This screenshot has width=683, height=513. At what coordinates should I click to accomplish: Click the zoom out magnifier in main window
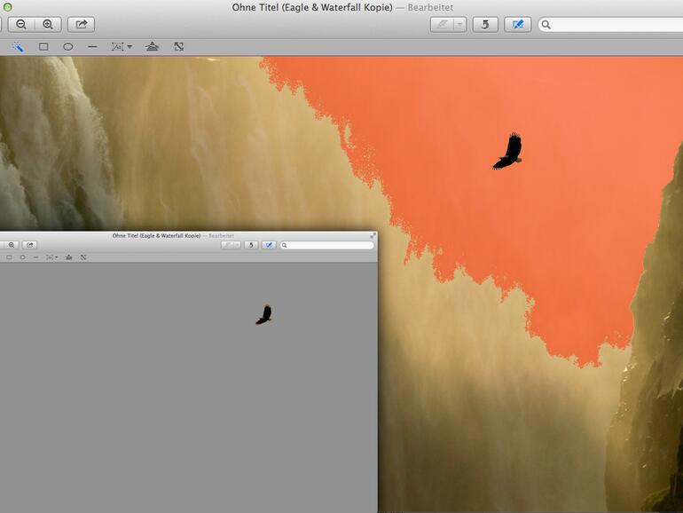point(21,25)
